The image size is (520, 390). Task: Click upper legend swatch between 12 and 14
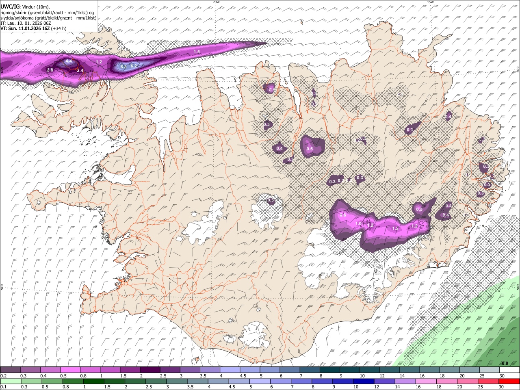pos(390,370)
